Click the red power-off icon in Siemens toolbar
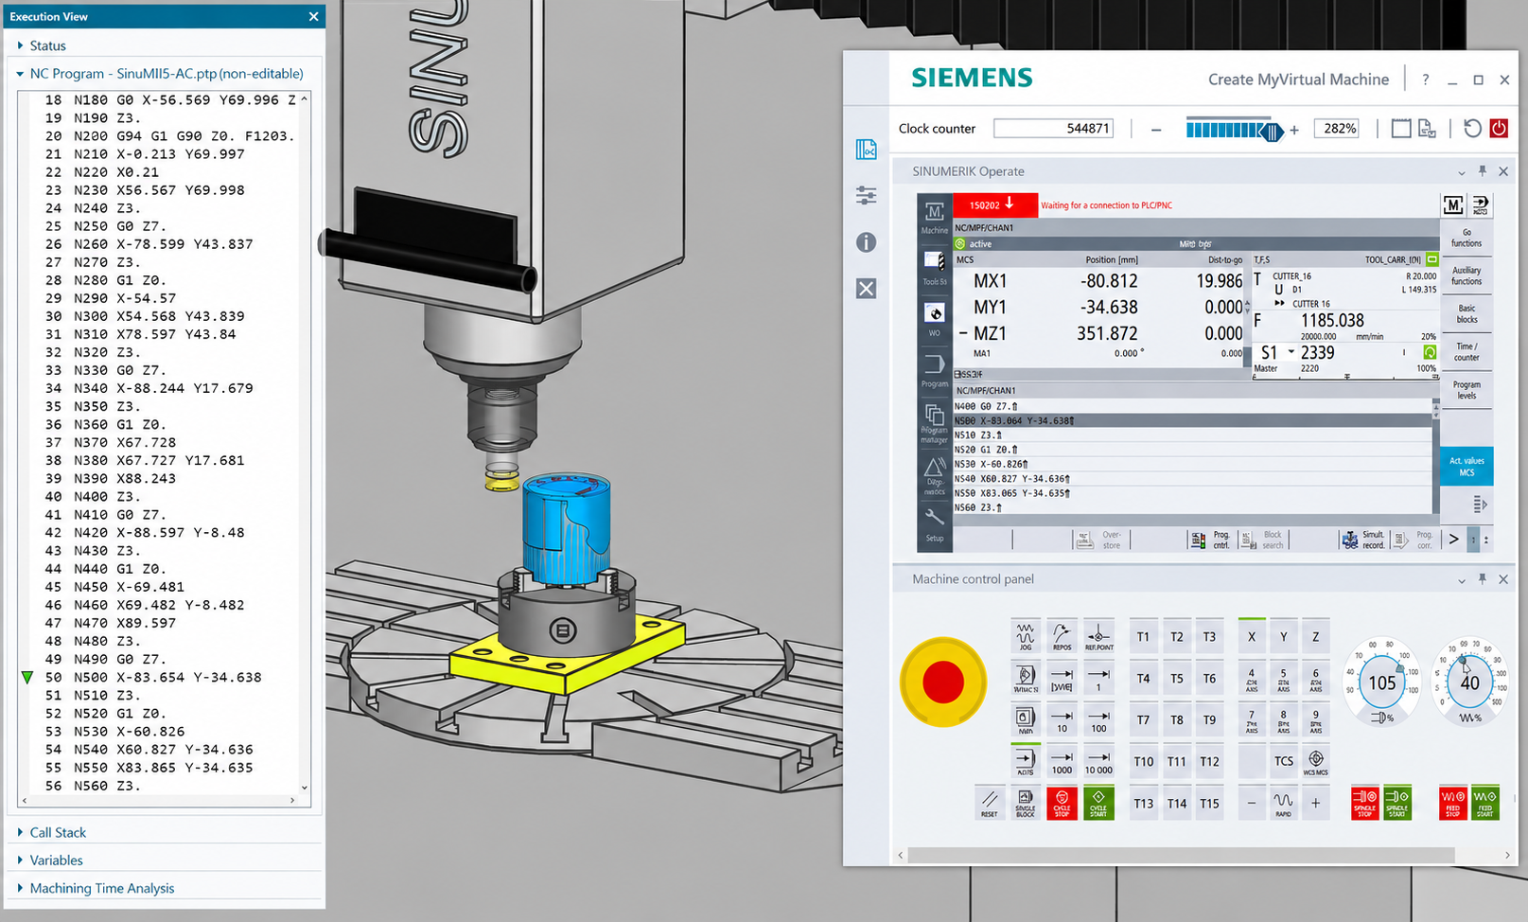Image resolution: width=1528 pixels, height=922 pixels. click(x=1499, y=128)
